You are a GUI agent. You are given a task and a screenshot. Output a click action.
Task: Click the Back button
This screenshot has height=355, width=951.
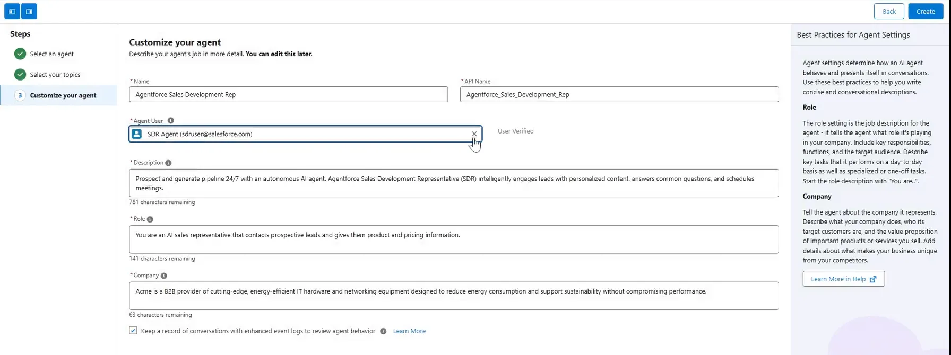click(x=889, y=11)
